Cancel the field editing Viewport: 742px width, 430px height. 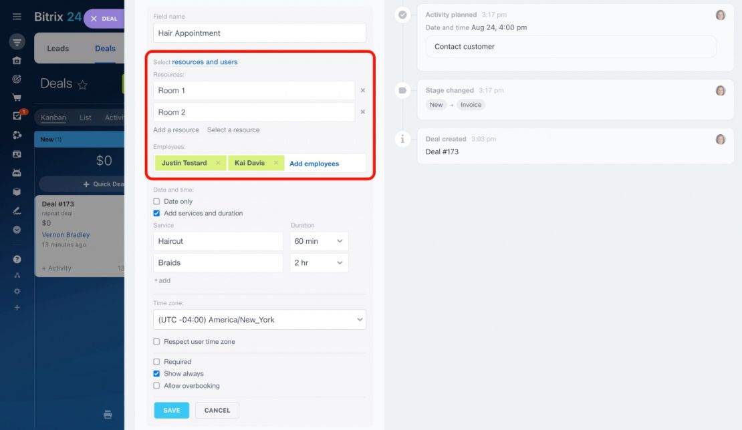point(217,410)
